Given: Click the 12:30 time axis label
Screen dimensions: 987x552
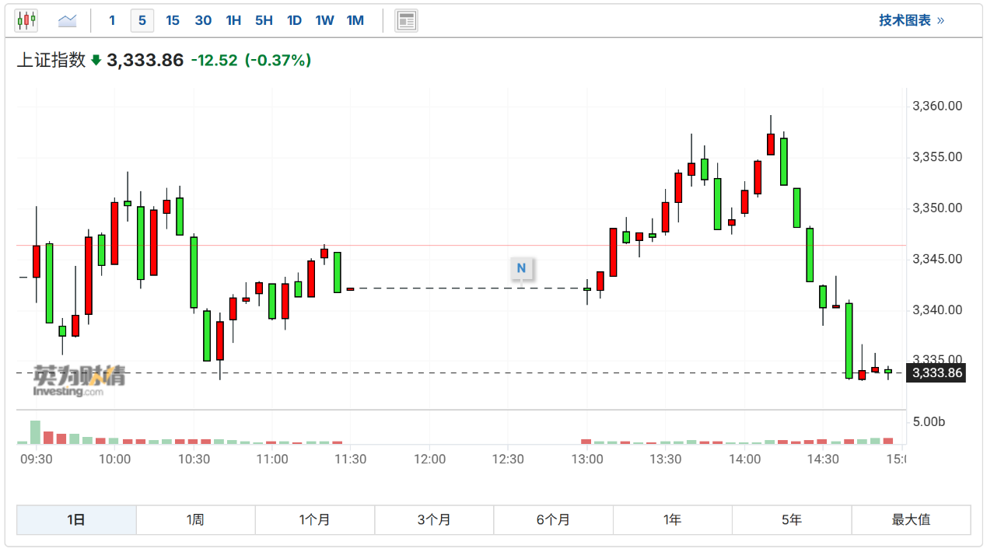Looking at the screenshot, I should point(508,459).
